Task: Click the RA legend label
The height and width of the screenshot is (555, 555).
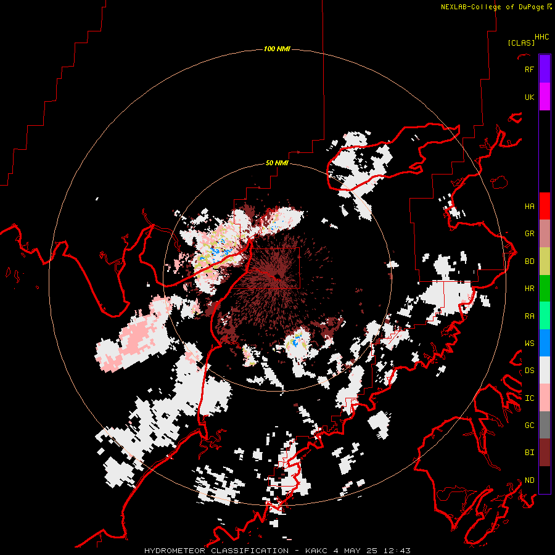Action: (x=529, y=316)
